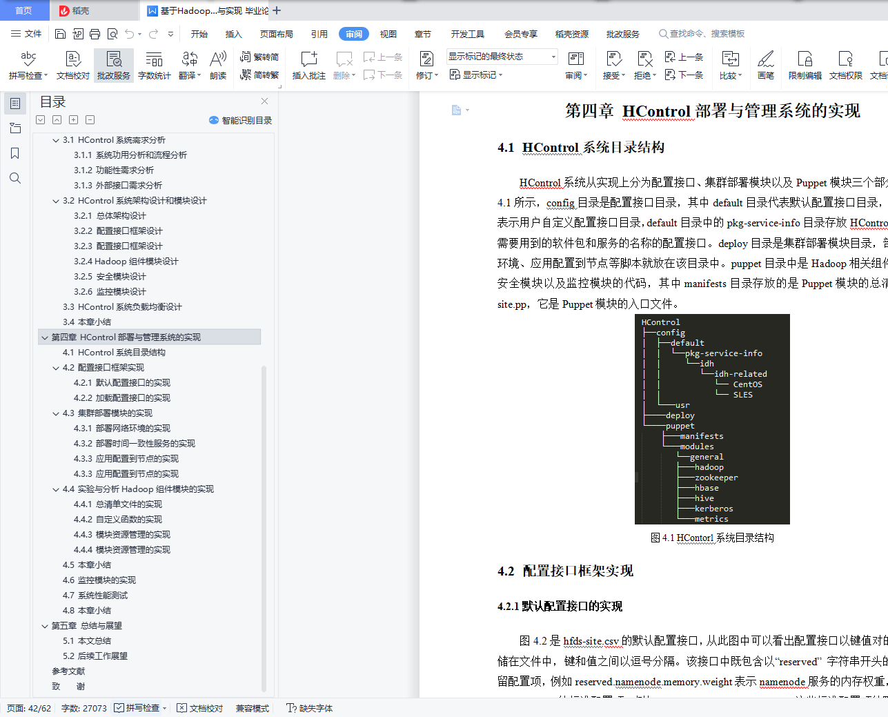888x717 pixels.
Task: Open a new tab with plus button
Action: [x=277, y=10]
